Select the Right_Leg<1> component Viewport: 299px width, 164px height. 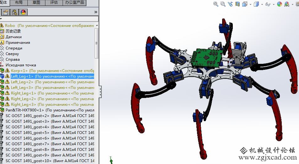[x=52, y=93]
